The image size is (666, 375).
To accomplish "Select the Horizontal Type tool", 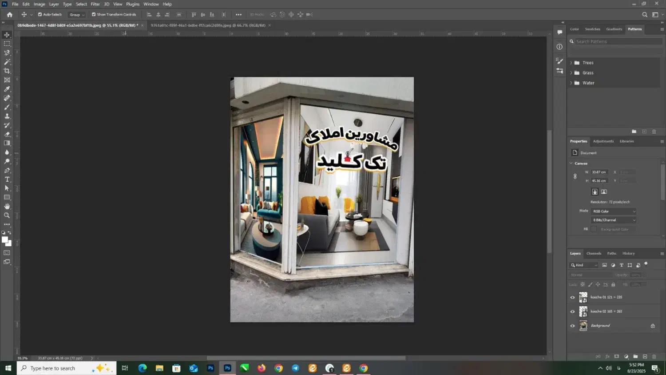I will coord(7,180).
